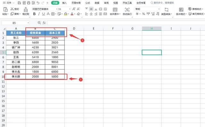Click the Format Painter brush icon

point(26,10)
